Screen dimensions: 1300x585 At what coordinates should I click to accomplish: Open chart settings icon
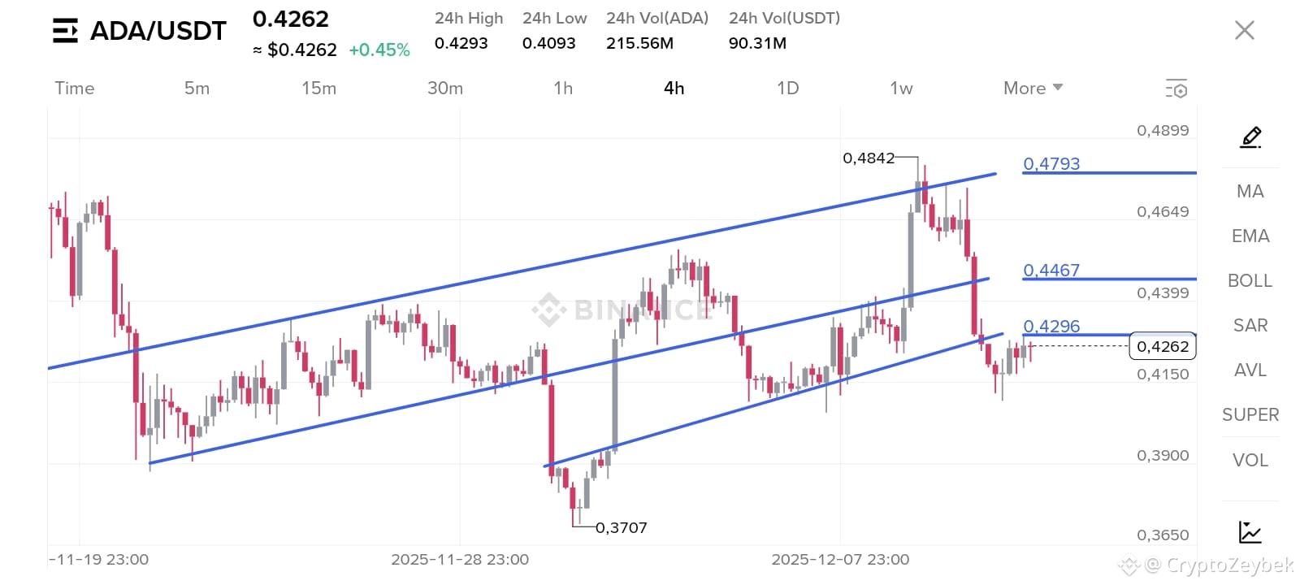(x=1176, y=89)
